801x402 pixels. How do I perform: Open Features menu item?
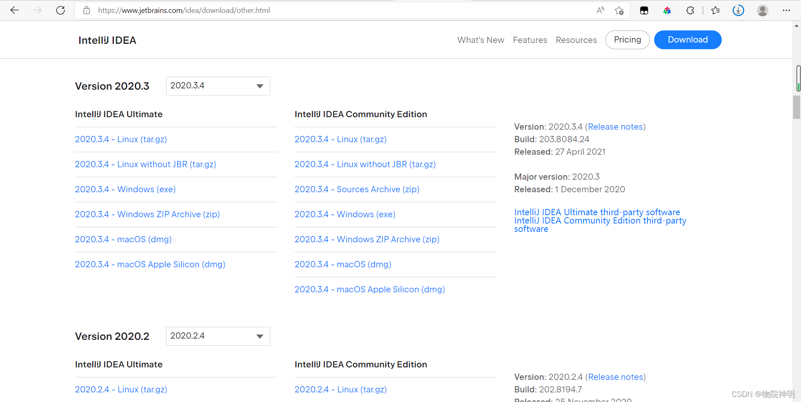click(530, 40)
